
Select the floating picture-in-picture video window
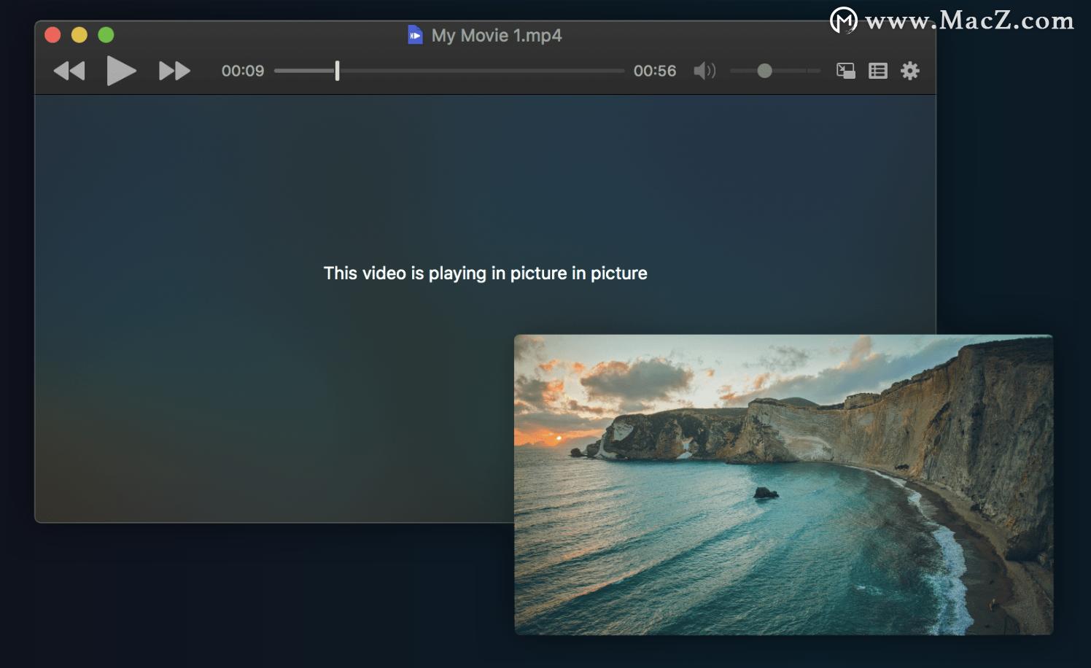[x=783, y=484]
